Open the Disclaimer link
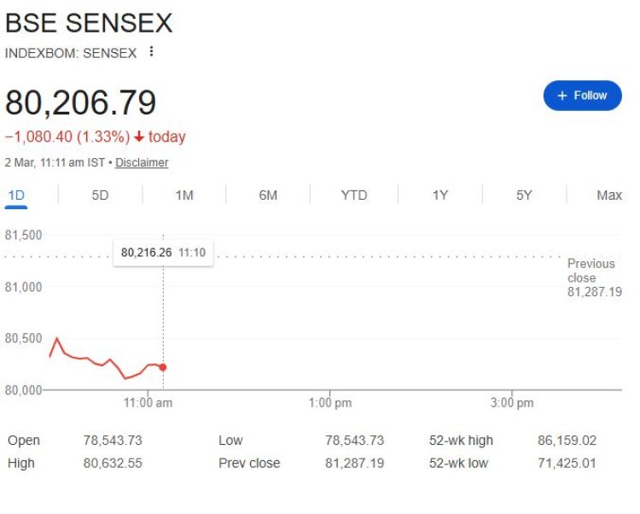Viewport: 640px width, 514px height. 142,162
